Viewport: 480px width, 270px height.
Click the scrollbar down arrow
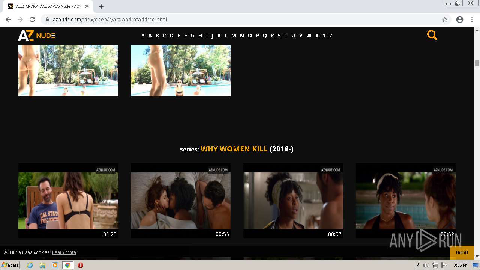pyautogui.click(x=477, y=256)
